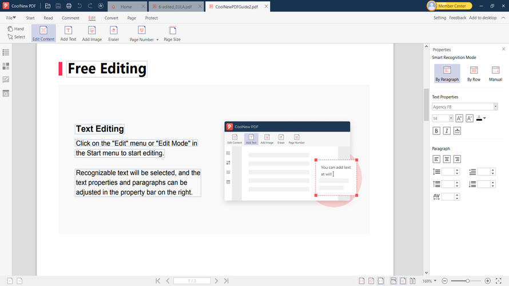Click the zoom slider in status bar
The height and width of the screenshot is (286, 509).
point(468,281)
